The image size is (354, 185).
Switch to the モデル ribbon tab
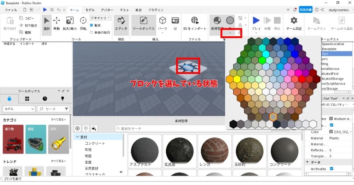coord(90,10)
